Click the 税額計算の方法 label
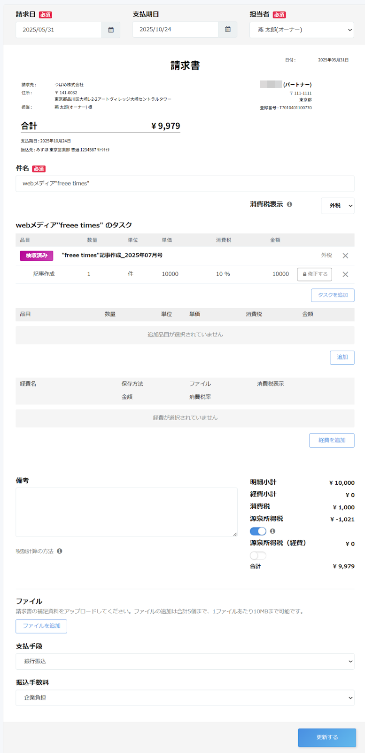 [35, 551]
